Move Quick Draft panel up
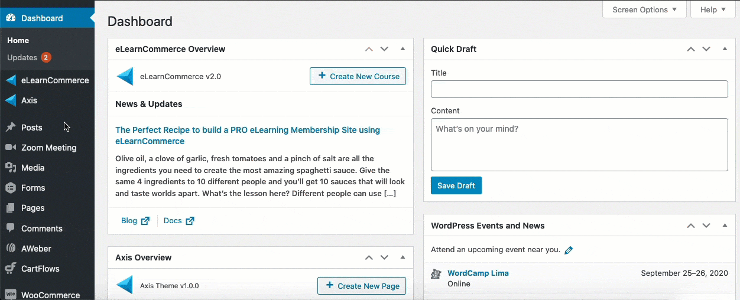The width and height of the screenshot is (740, 300). point(690,49)
